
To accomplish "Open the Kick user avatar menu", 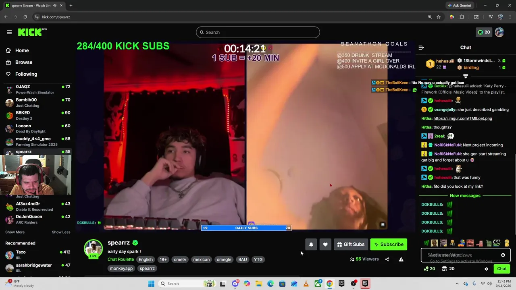I will pos(499,32).
